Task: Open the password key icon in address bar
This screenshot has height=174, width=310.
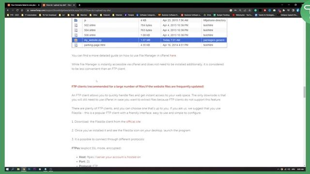Action: click(235, 10)
